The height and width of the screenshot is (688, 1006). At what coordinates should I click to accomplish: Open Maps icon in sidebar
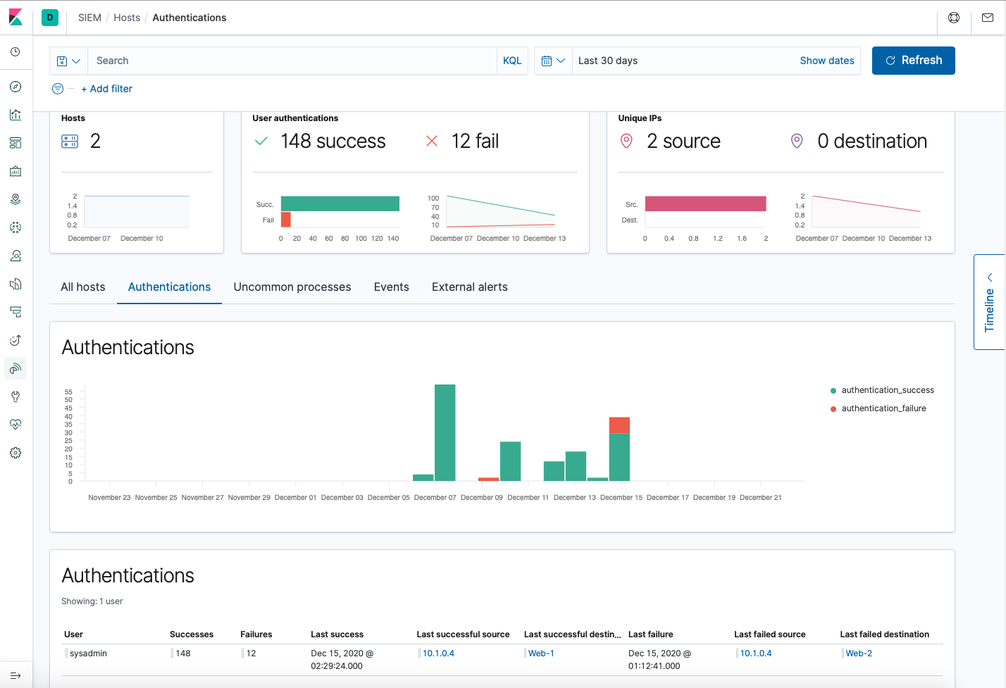15,199
